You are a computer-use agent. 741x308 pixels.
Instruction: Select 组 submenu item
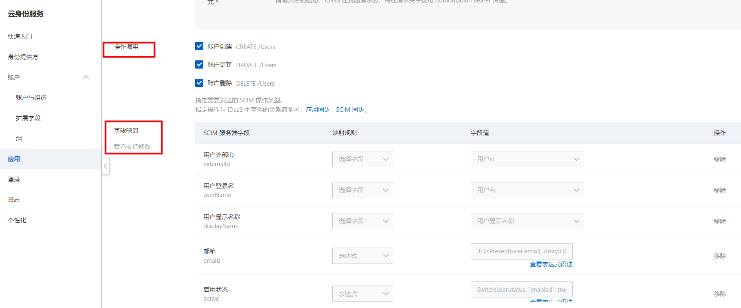tap(19, 138)
